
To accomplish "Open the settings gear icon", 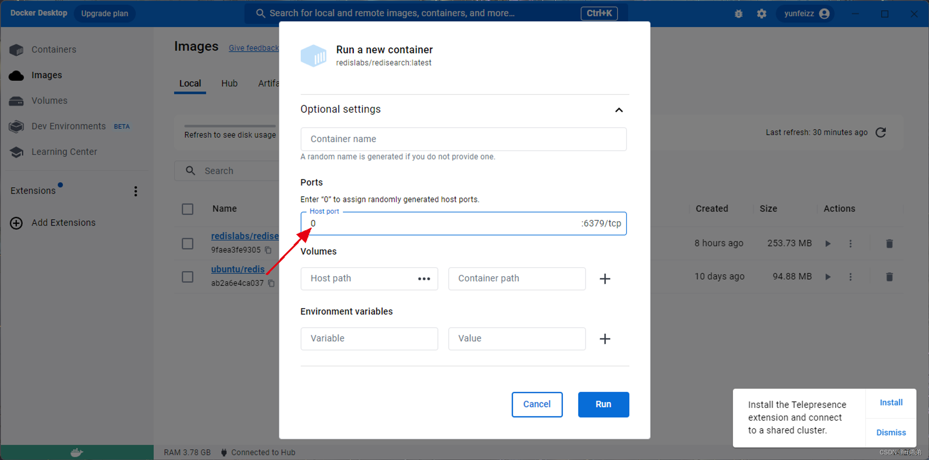I will [762, 14].
